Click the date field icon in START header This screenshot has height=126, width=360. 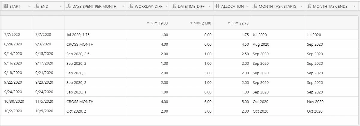click(x=6, y=6)
